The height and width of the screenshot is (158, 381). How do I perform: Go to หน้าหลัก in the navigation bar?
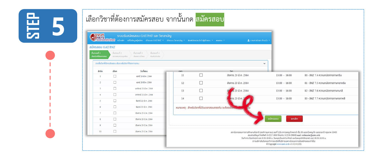point(121,41)
